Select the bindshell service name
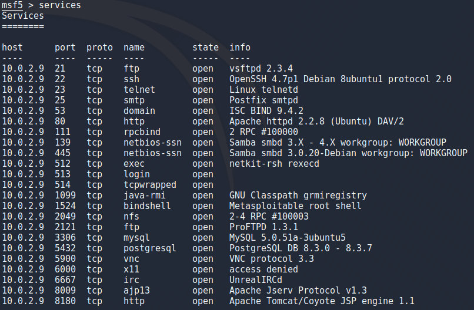Screen dimensions: 474x310 click(147, 206)
